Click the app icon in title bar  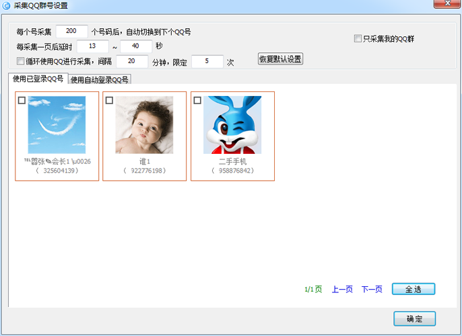click(x=6, y=5)
